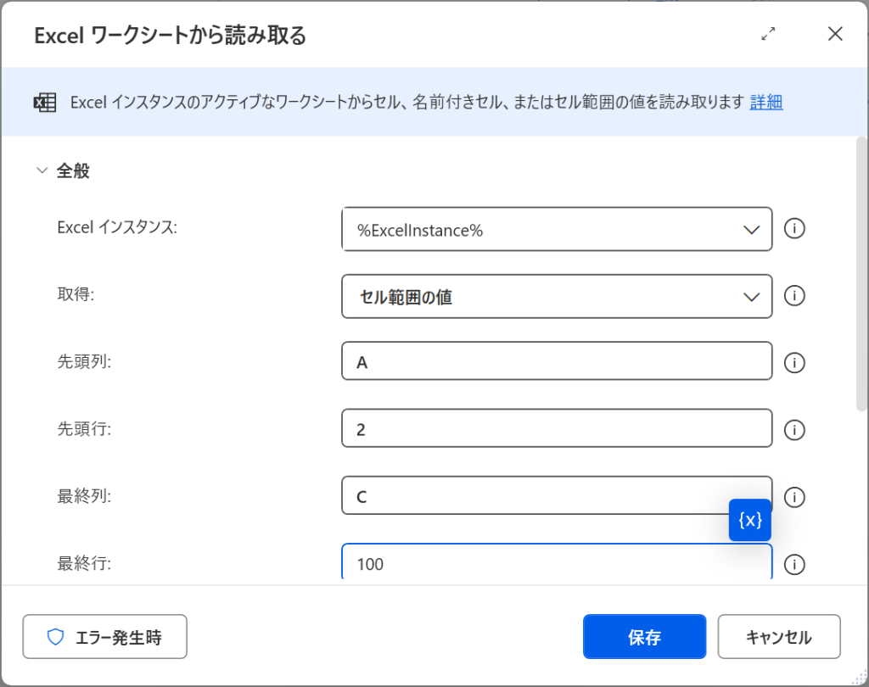The image size is (869, 687).
Task: Click the 先頭列: label
Action: point(84,362)
